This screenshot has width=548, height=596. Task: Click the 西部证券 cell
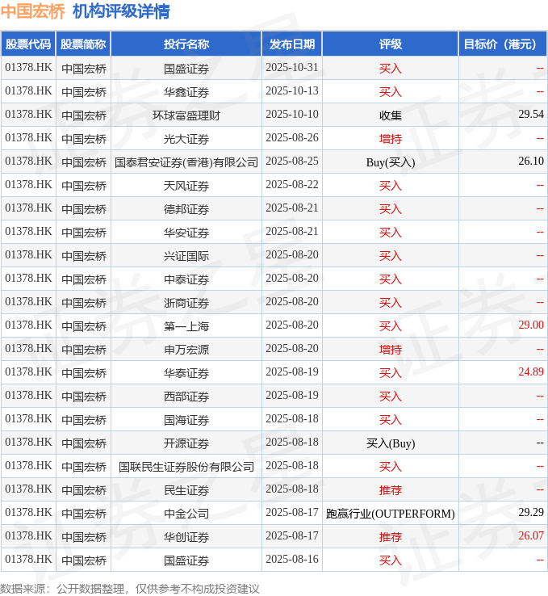186,397
